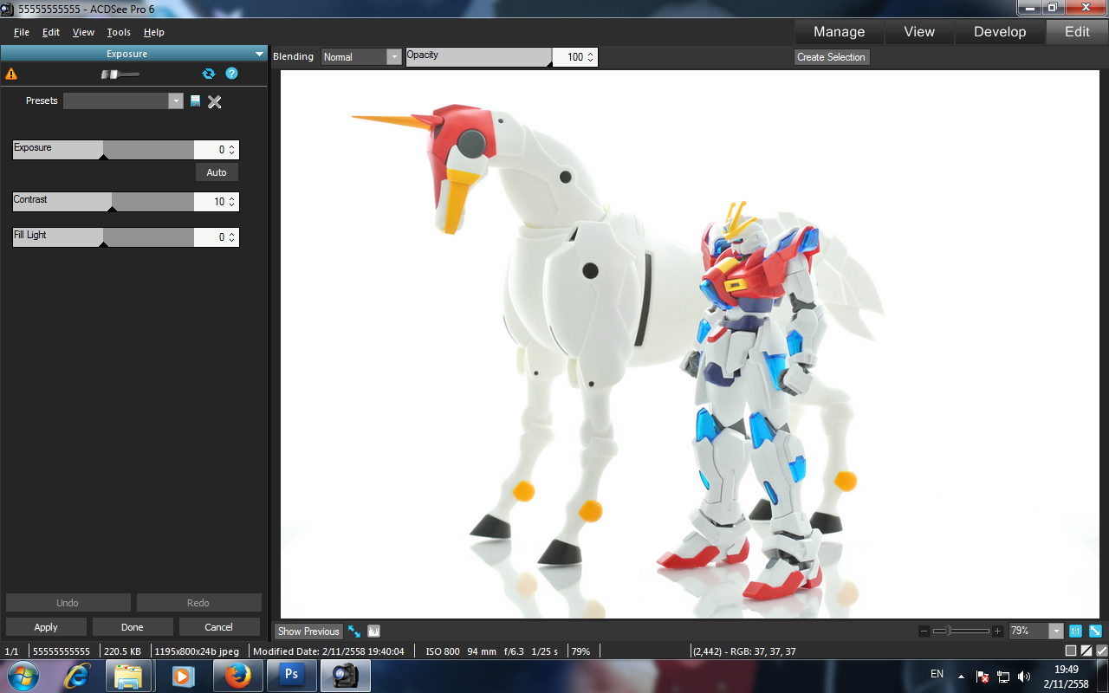The image size is (1109, 693).
Task: Click the orange exposure warning icon
Action: (x=11, y=74)
